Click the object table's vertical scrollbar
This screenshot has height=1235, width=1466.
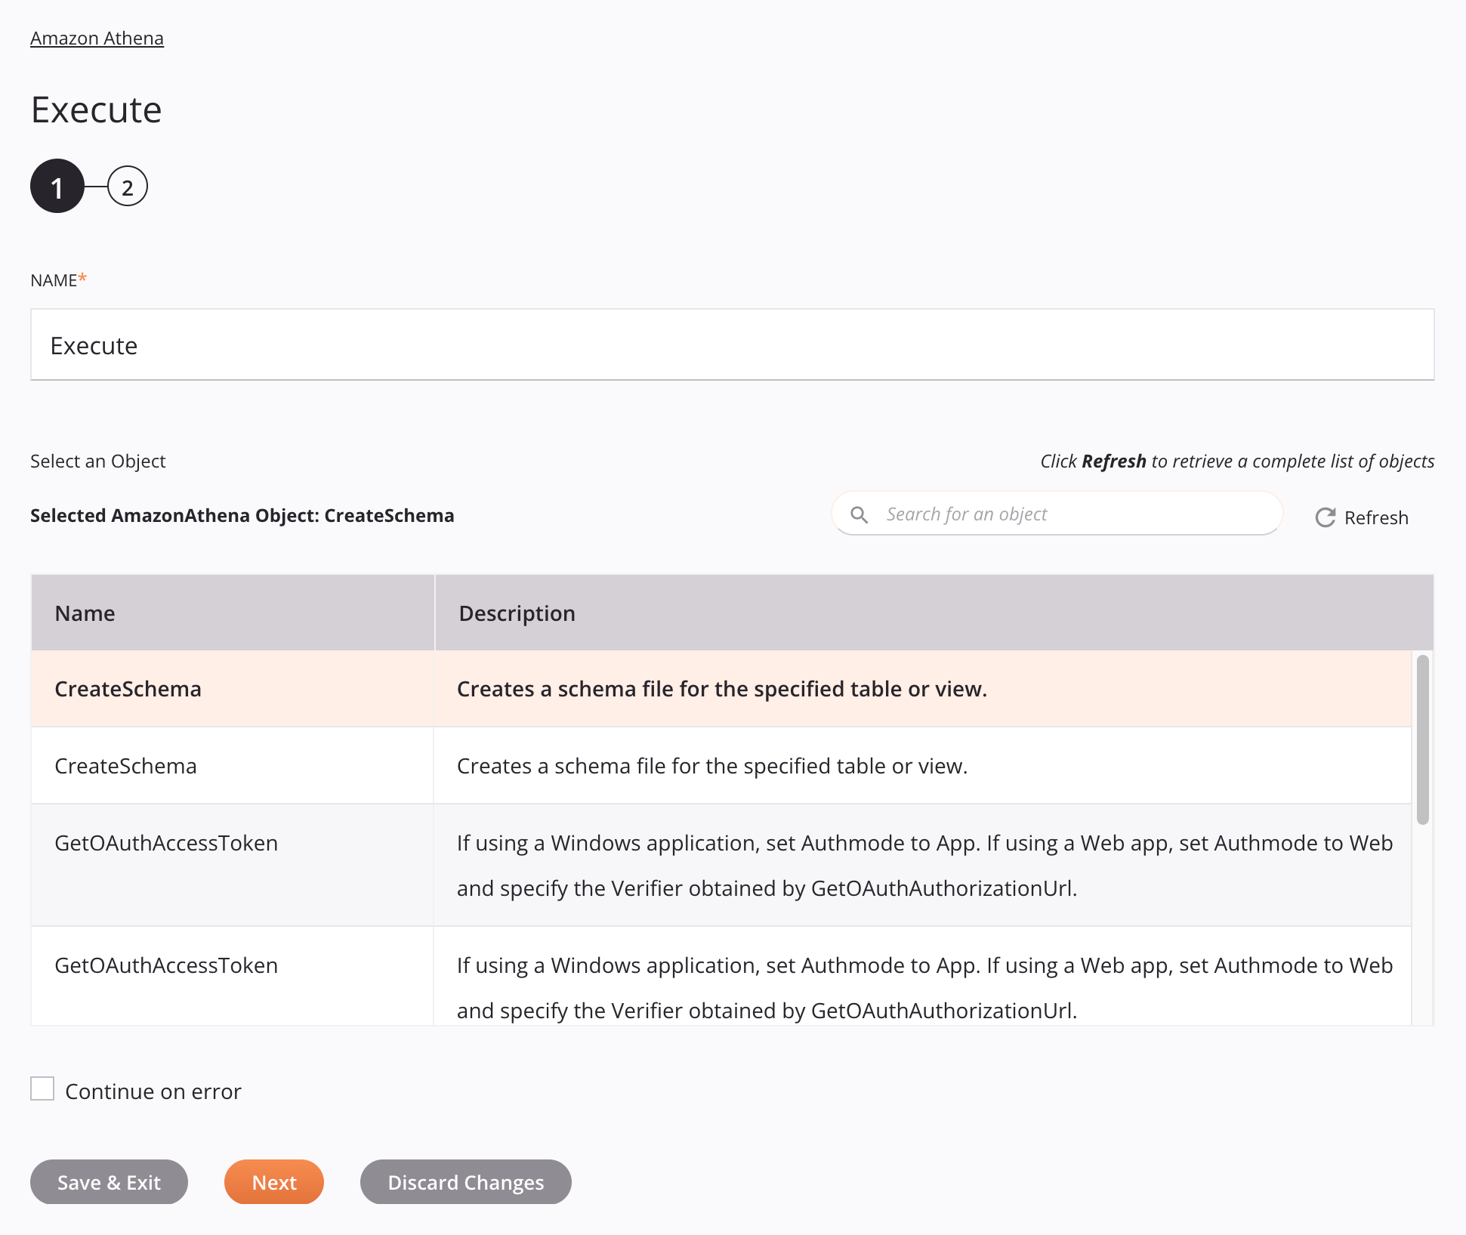[1423, 740]
